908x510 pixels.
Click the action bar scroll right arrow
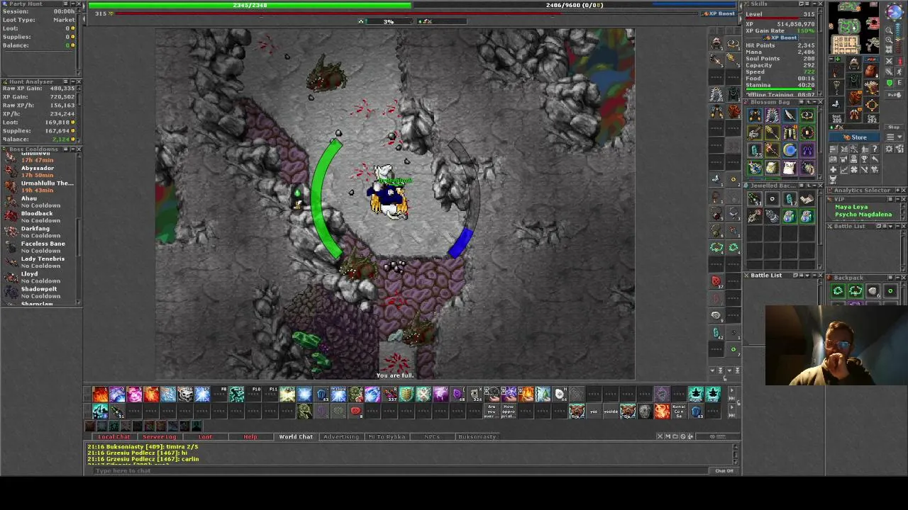[731, 390]
